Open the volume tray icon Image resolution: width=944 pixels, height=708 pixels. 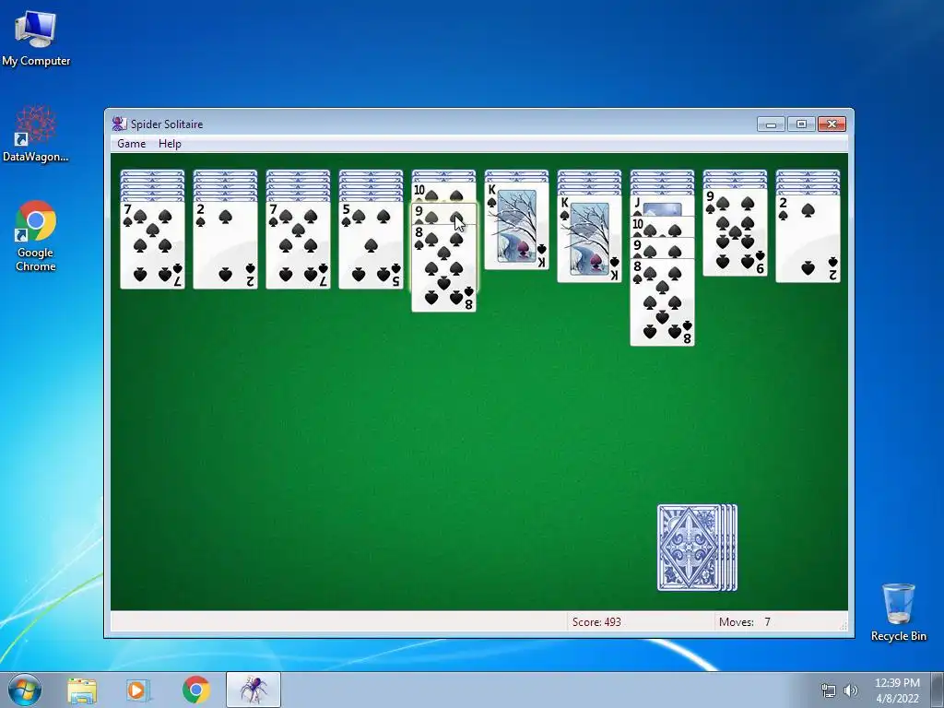pyautogui.click(x=851, y=690)
